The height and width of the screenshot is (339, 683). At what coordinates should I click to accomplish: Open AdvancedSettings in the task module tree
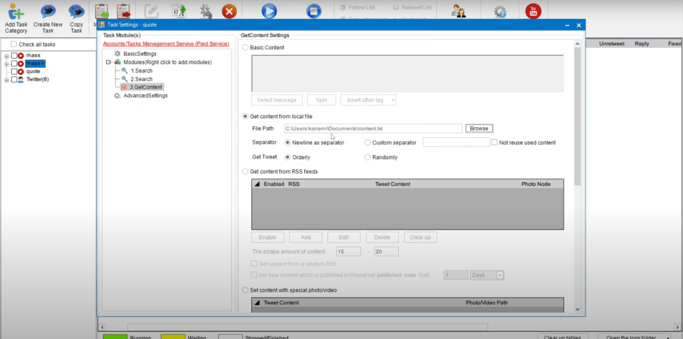145,95
